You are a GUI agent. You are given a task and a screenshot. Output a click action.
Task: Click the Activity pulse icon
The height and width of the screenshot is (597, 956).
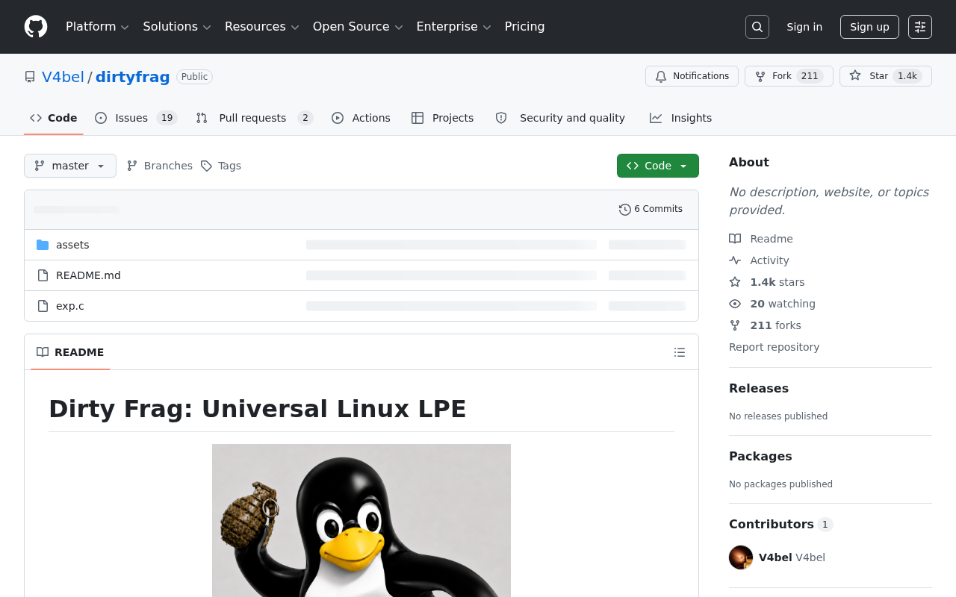pos(735,260)
